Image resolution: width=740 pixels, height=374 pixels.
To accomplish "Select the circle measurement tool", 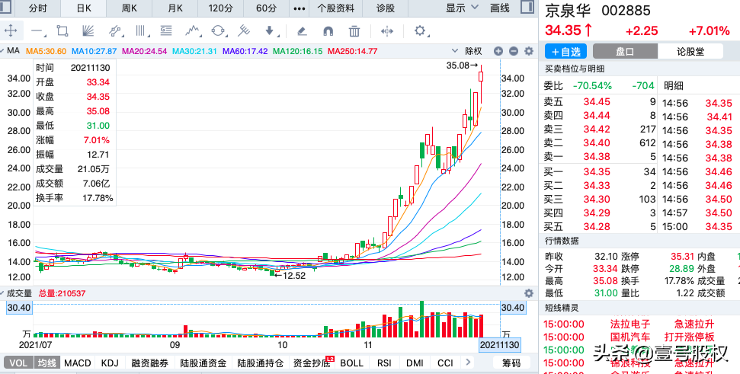I will [219, 31].
